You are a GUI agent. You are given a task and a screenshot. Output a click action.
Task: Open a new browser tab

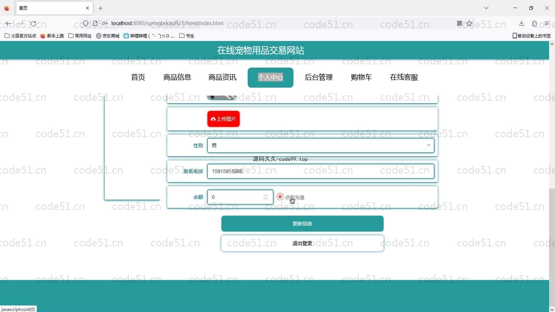[100, 8]
